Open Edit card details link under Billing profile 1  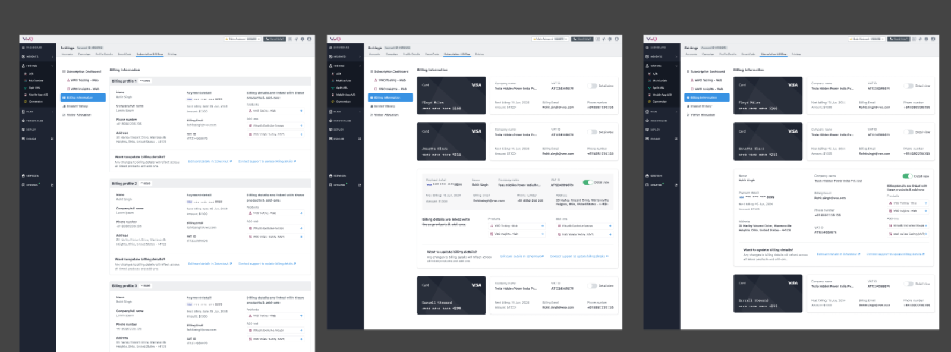[209, 161]
